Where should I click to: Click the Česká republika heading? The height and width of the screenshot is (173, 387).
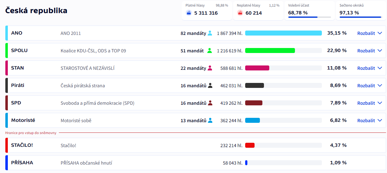(36, 11)
